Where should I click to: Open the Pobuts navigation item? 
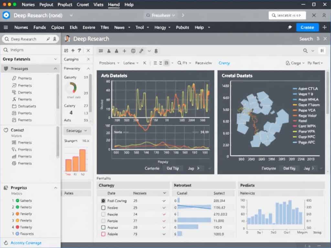pyautogui.click(x=182, y=27)
